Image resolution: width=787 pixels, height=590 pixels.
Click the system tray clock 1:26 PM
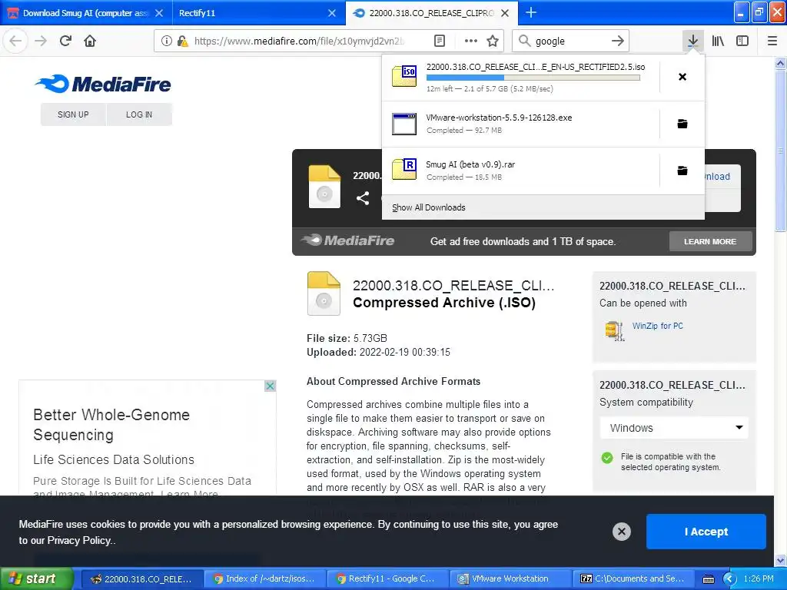[759, 579]
